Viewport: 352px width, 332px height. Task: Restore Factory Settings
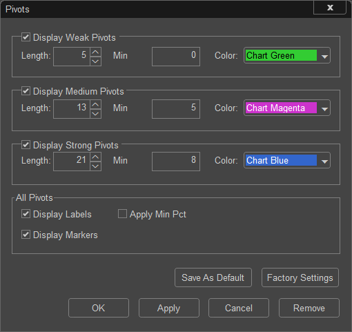point(300,277)
